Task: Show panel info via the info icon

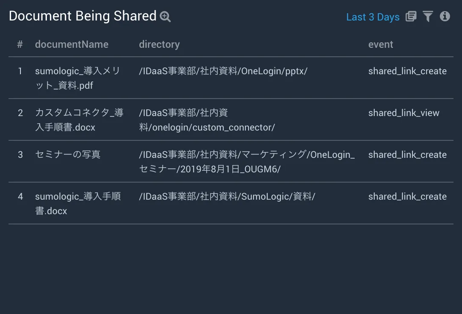Action: (x=445, y=16)
